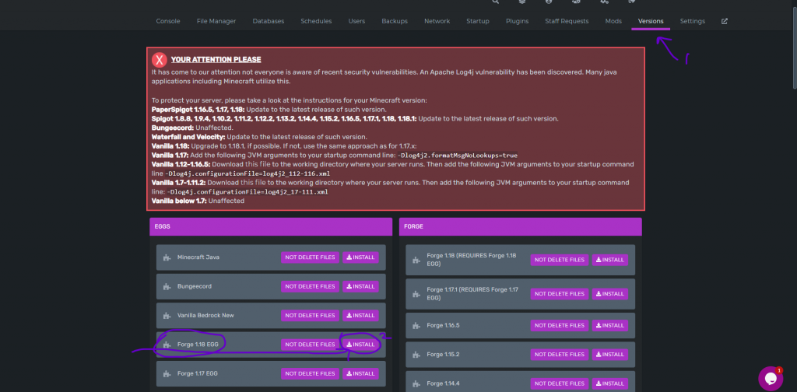Viewport: 797px width, 392px height.
Task: Click the puzzle icon beside Minecraft Java
Action: point(167,257)
